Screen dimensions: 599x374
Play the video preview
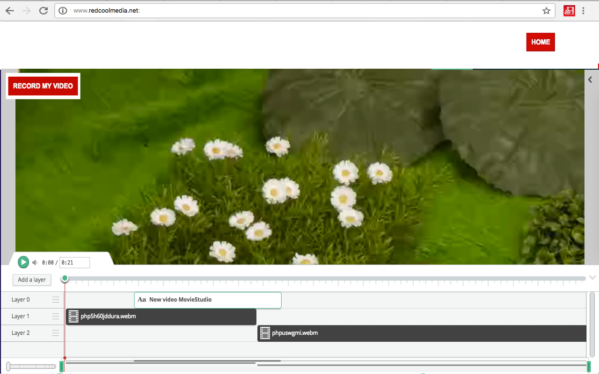(23, 262)
